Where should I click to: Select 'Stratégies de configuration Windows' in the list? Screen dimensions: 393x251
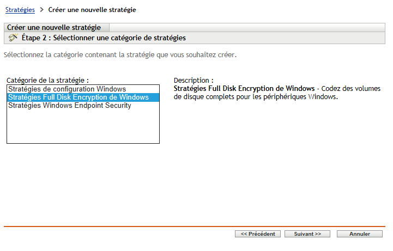coord(67,89)
